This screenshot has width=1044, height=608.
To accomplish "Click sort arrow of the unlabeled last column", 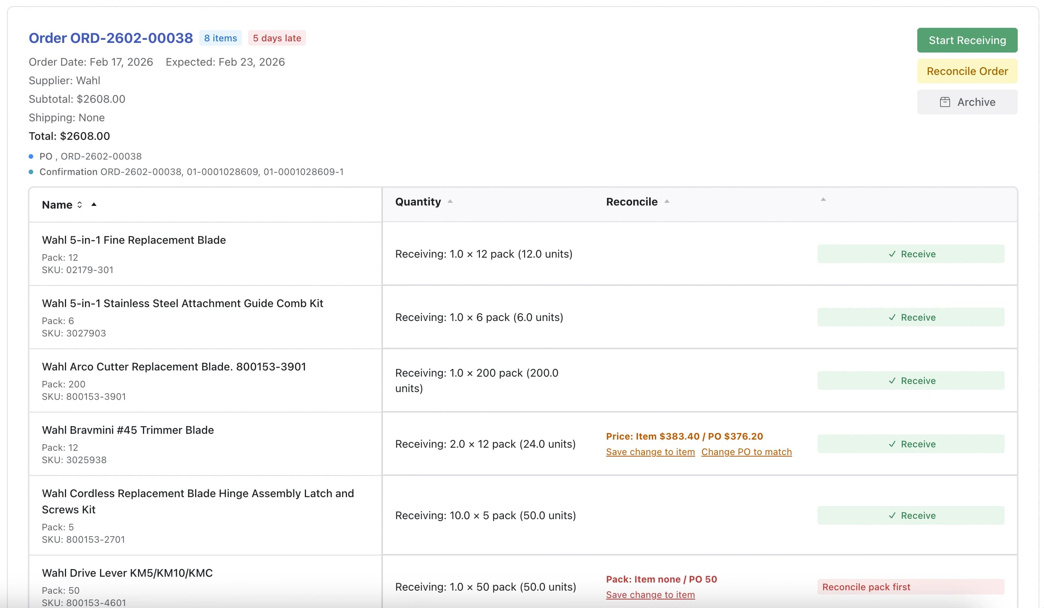I will pyautogui.click(x=823, y=200).
